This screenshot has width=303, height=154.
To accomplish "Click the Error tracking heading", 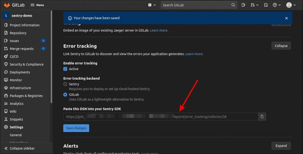I will (x=80, y=46).
